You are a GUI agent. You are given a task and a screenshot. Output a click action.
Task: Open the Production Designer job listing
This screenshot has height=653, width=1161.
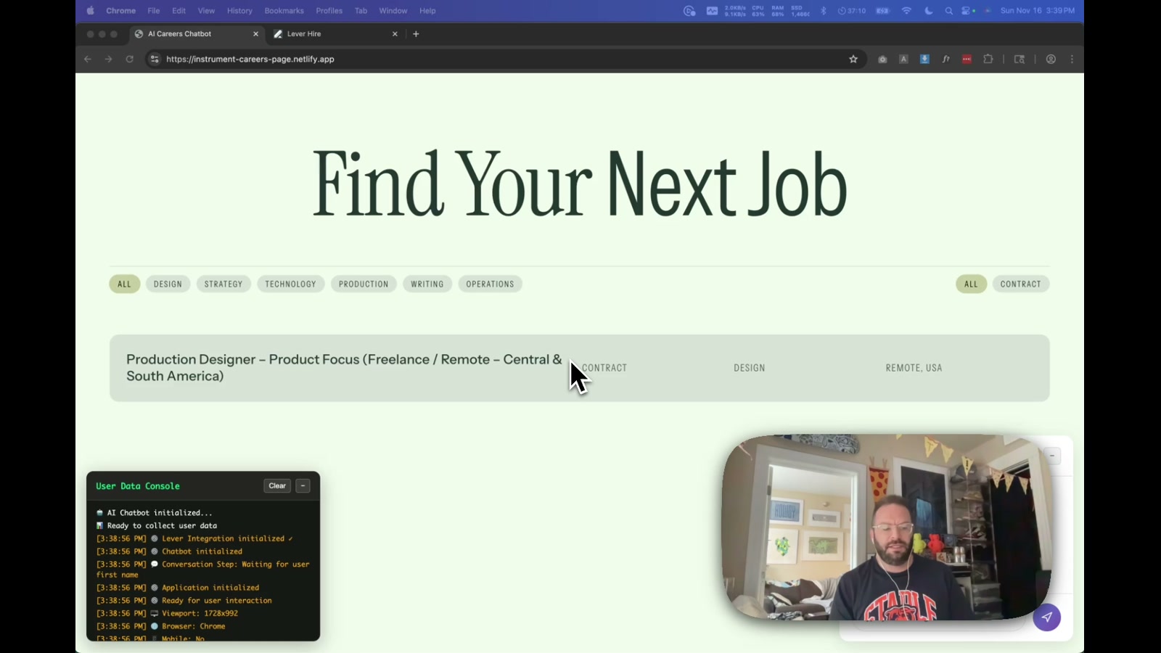[x=579, y=368]
